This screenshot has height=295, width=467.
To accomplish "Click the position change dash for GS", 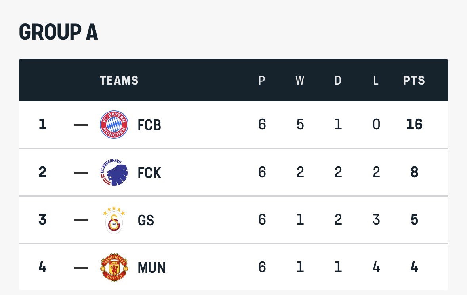I will coord(81,220).
